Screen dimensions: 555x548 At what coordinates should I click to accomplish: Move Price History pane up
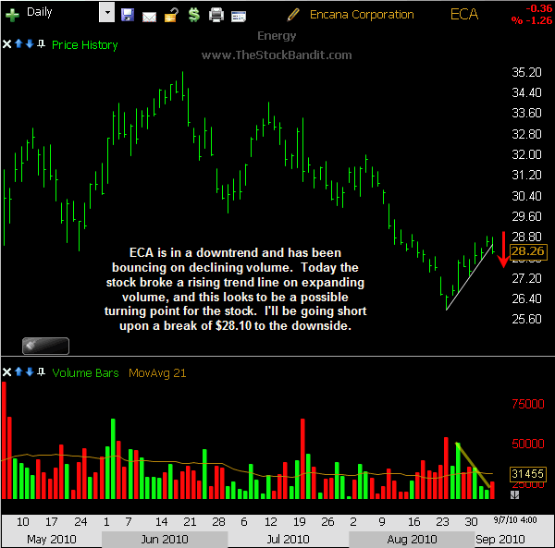tap(18, 44)
